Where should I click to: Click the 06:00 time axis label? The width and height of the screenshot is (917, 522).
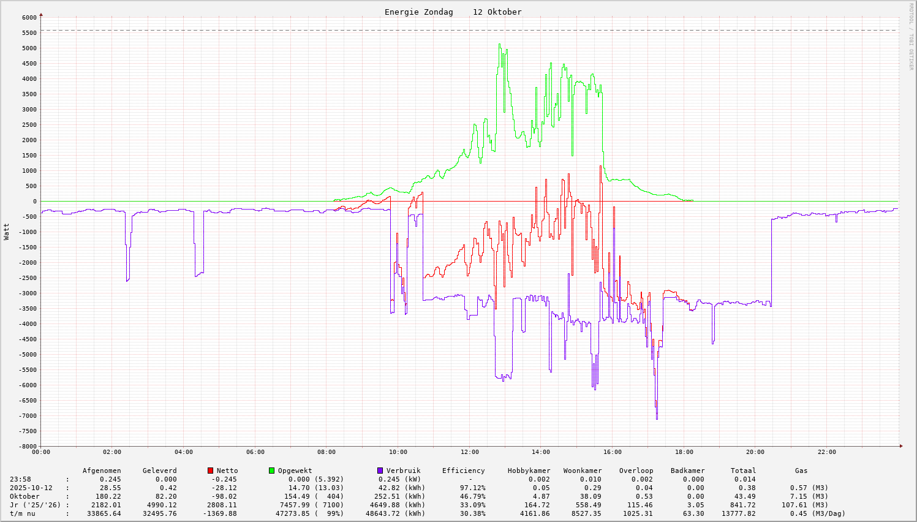point(255,452)
